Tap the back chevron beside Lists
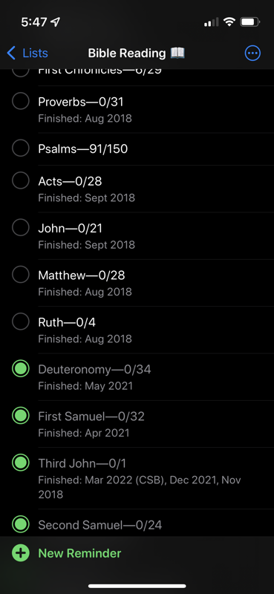The image size is (274, 594). 11,53
